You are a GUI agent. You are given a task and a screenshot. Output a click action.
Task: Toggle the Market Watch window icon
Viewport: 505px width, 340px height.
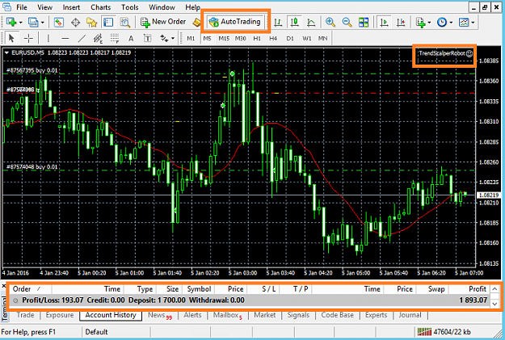59,23
